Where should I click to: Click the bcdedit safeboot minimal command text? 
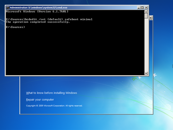(59, 19)
